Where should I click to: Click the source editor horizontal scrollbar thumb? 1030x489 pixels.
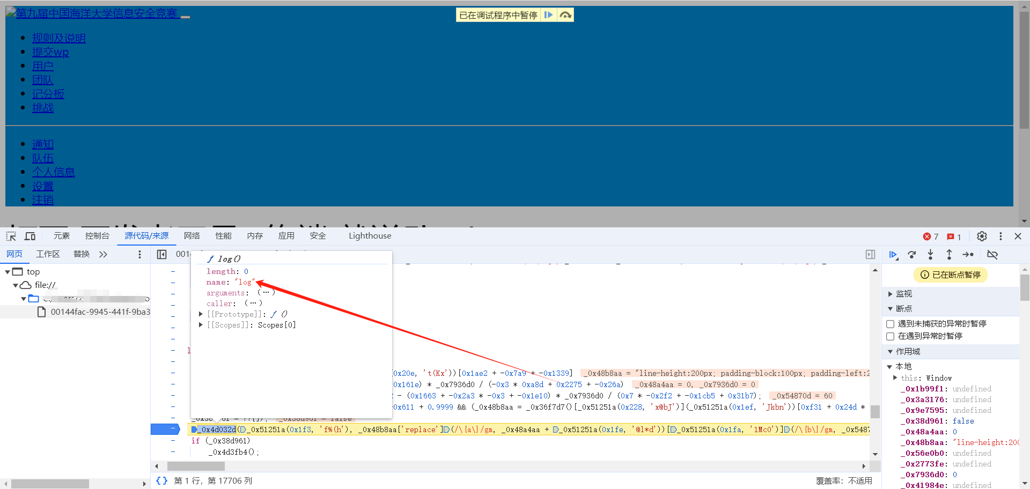click(196, 466)
